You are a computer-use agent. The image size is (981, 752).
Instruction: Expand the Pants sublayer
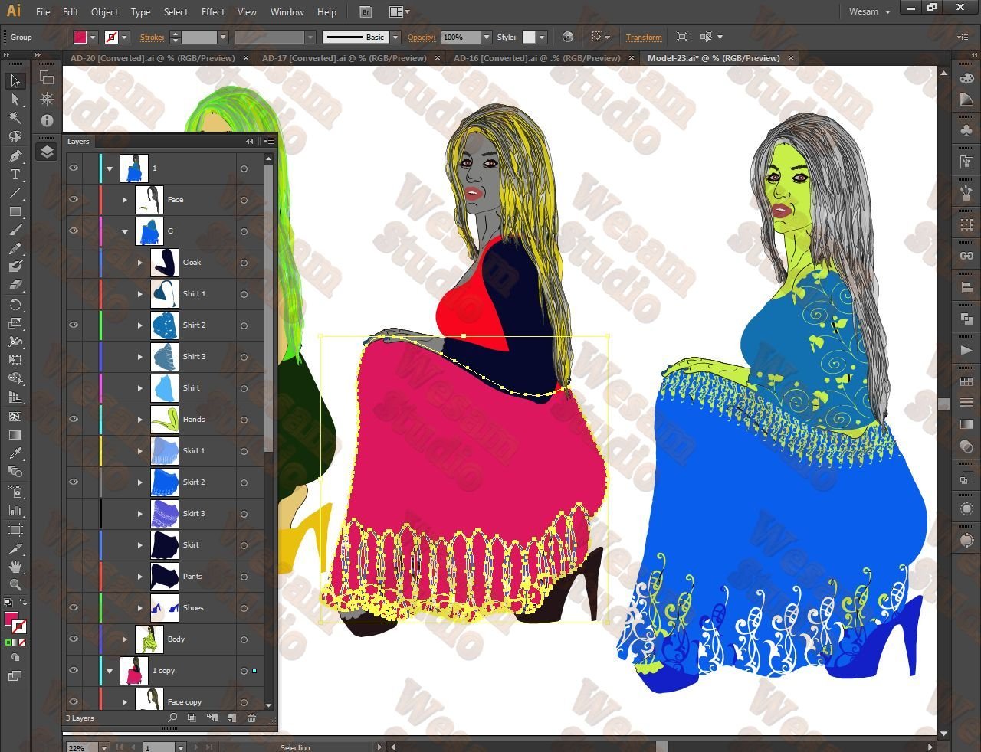[140, 577]
